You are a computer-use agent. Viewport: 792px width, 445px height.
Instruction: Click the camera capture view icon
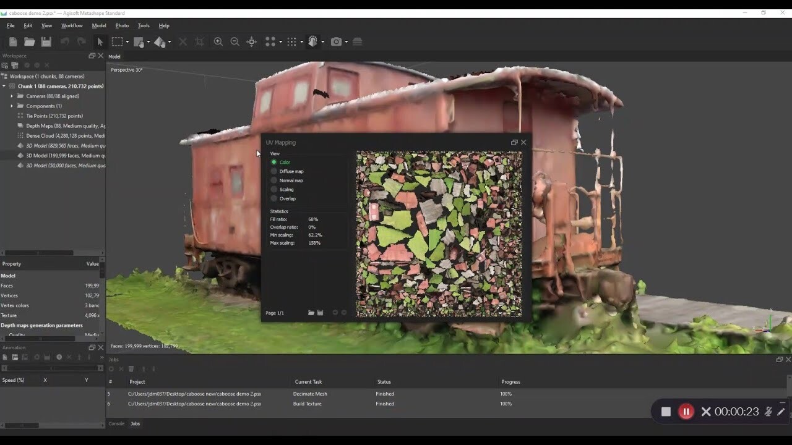pyautogui.click(x=336, y=42)
